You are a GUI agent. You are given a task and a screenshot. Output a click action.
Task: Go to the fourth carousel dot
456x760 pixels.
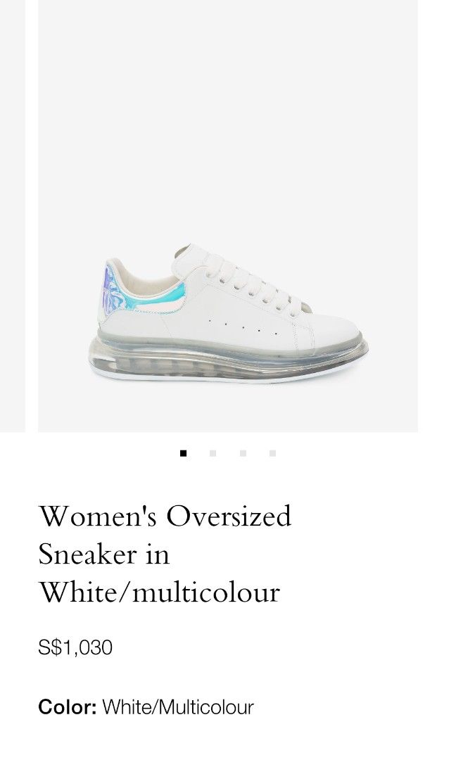point(272,453)
